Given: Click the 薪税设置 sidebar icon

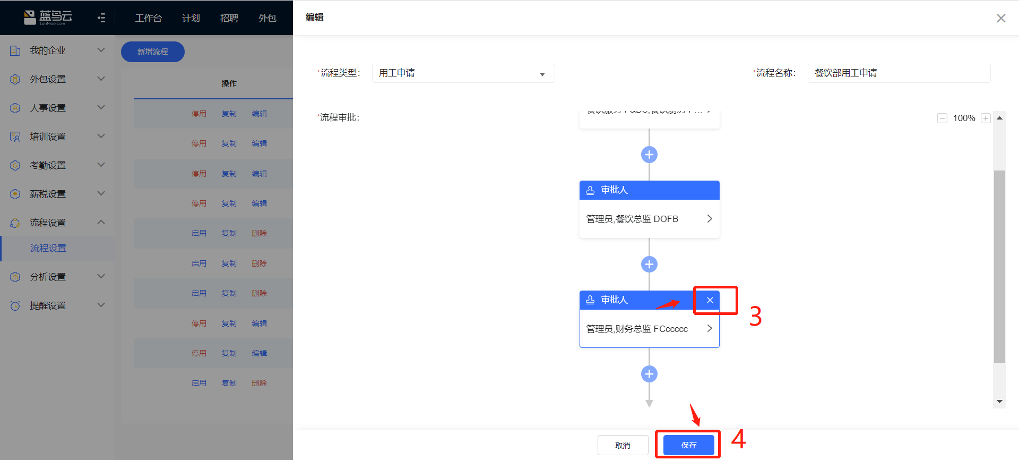Looking at the screenshot, I should [x=15, y=194].
